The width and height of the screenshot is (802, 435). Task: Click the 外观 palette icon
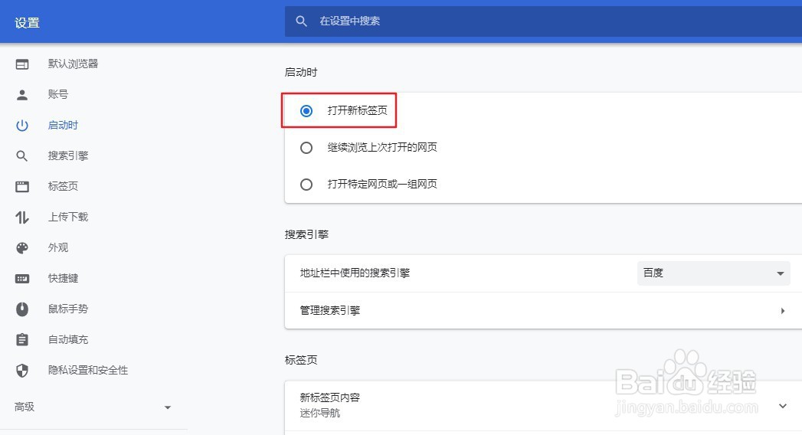22,248
